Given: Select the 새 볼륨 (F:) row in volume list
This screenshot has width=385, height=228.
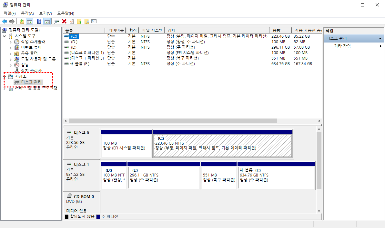Looking at the screenshot, I should pyautogui.click(x=192, y=64).
